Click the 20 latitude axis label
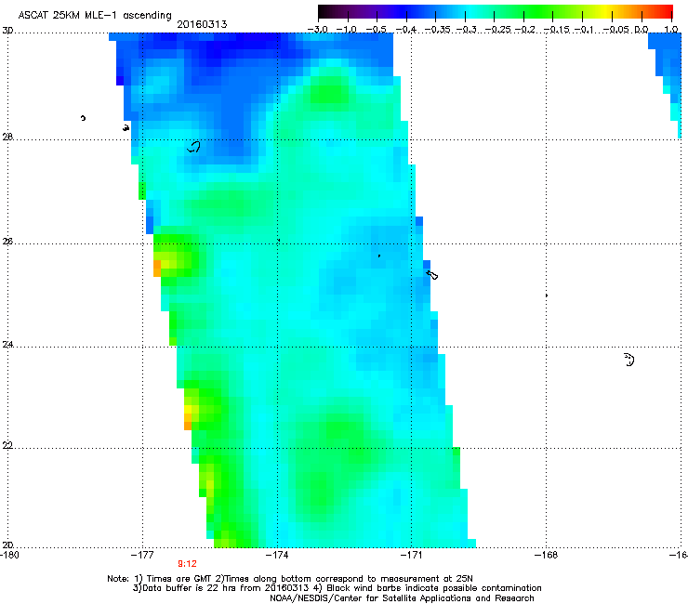Viewport: 688px width, 604px height. (x=7, y=545)
